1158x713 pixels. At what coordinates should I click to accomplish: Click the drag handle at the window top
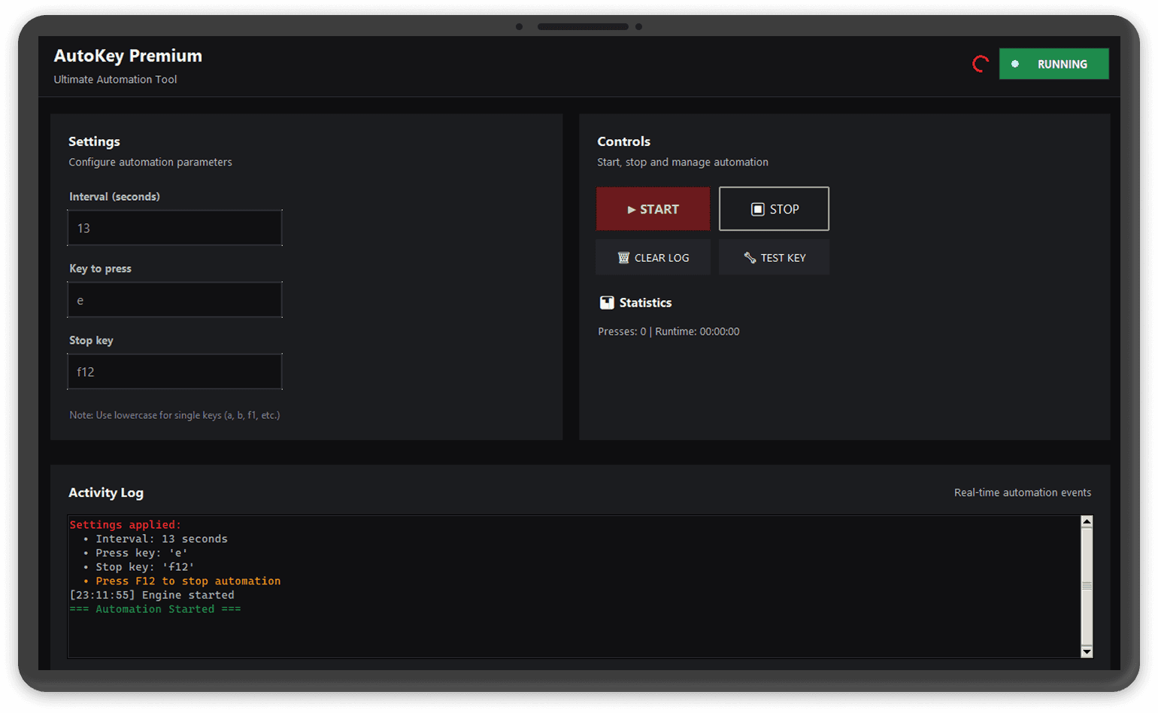tap(583, 26)
